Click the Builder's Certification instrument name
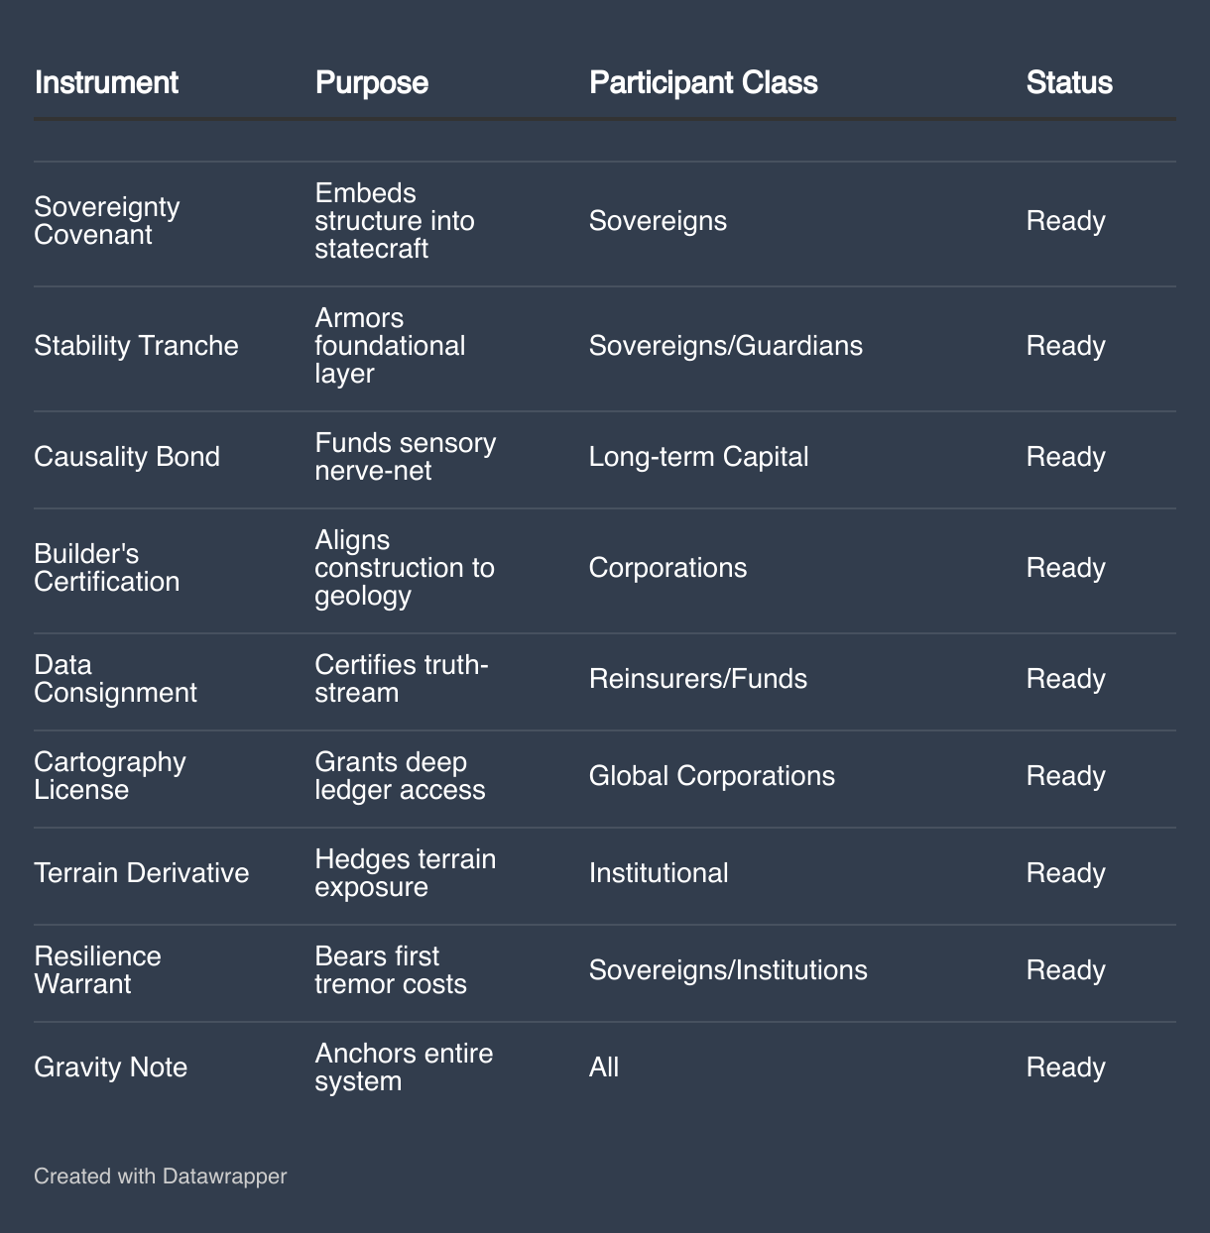The image size is (1210, 1233). pyautogui.click(x=107, y=568)
